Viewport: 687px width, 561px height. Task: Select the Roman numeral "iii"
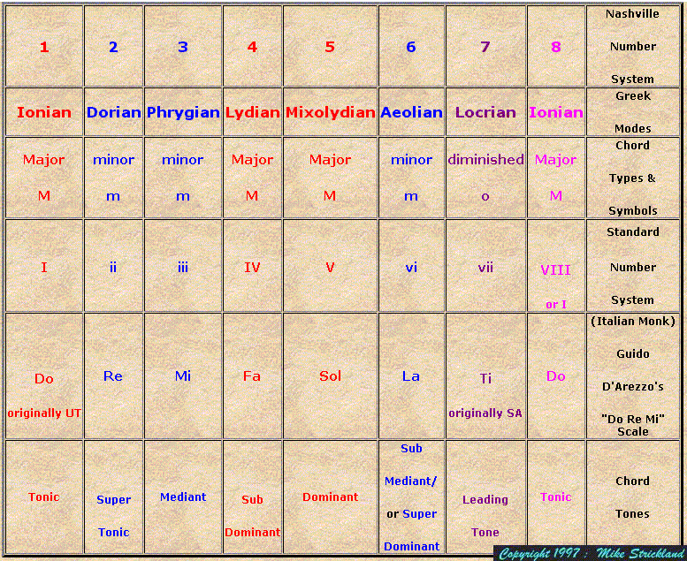pyautogui.click(x=183, y=267)
